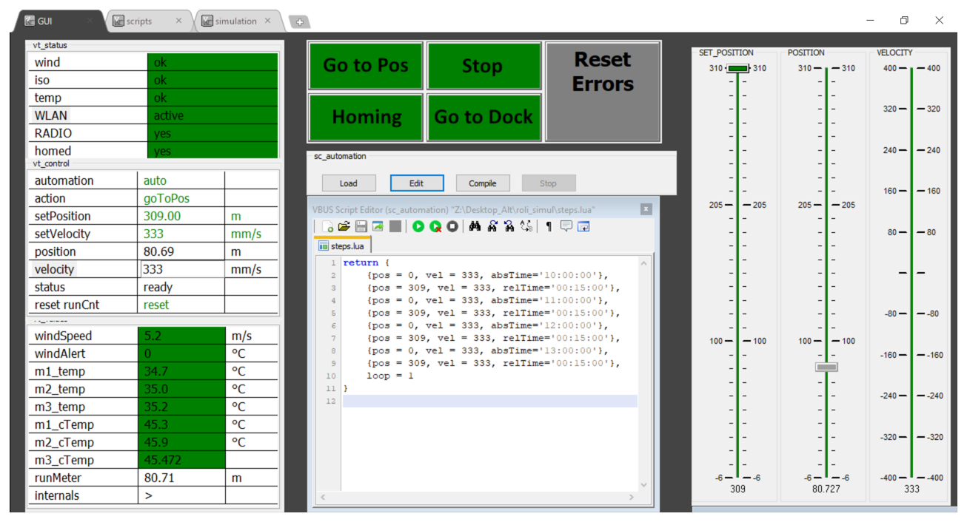
Task: Click the speech bubble comment icon
Action: coord(566,227)
